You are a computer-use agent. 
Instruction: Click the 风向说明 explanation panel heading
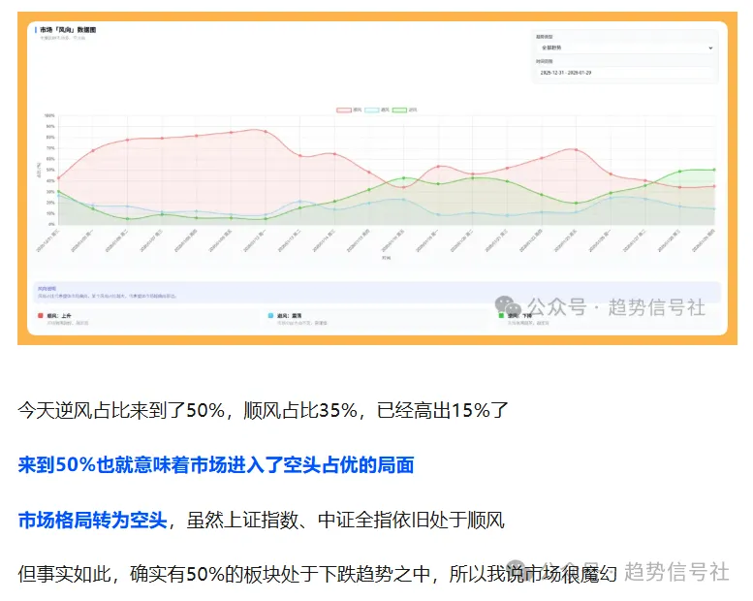pos(47,289)
